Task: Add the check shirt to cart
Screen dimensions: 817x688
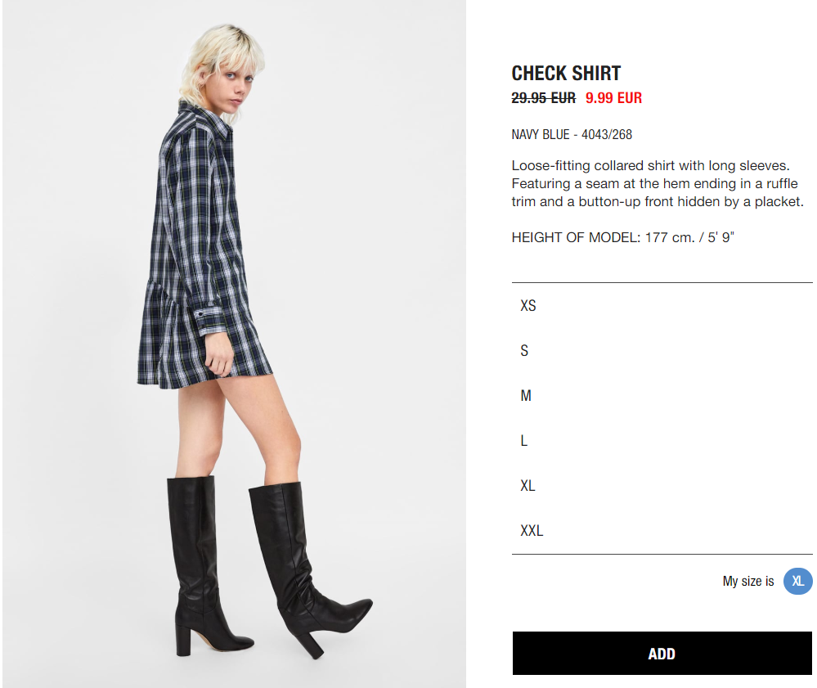Action: (662, 653)
